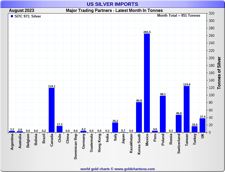Click the US SILVER IMPORTS chart title
The height and width of the screenshot is (172, 225).
112,4
